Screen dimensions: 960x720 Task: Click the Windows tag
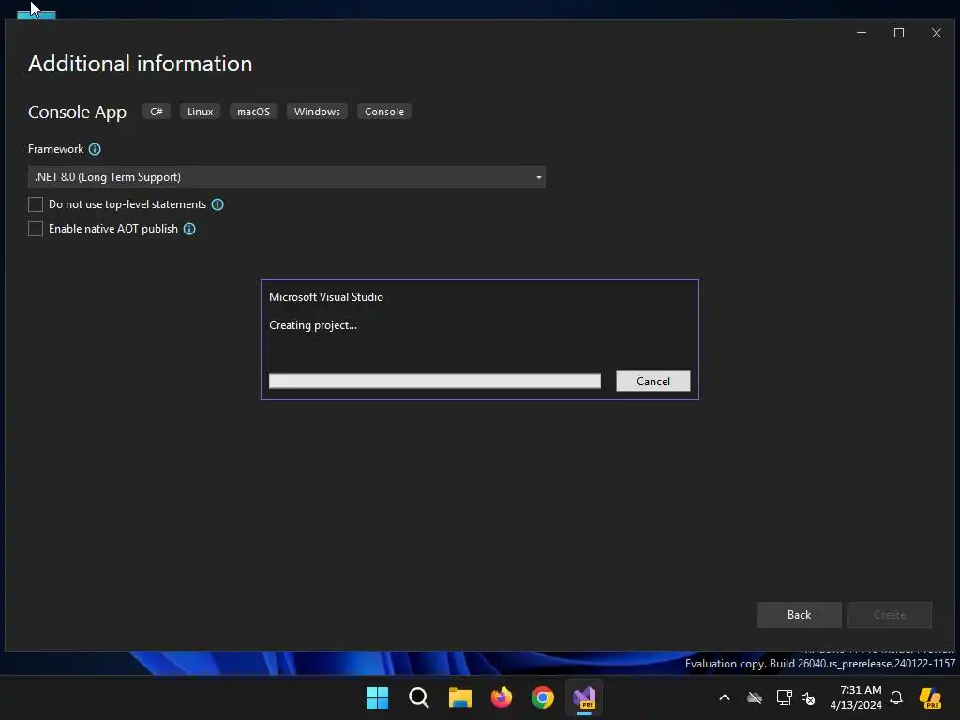pyautogui.click(x=317, y=112)
